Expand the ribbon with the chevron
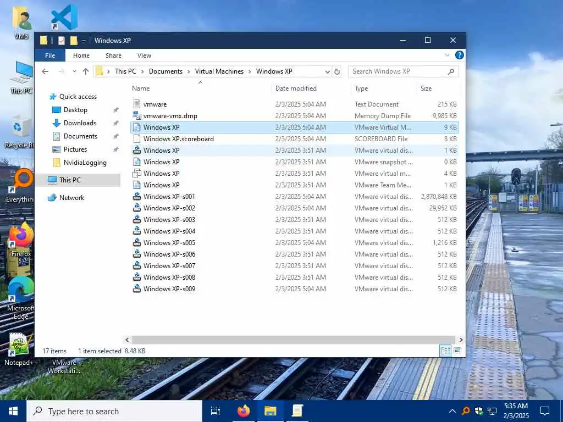This screenshot has width=563, height=422. click(448, 55)
